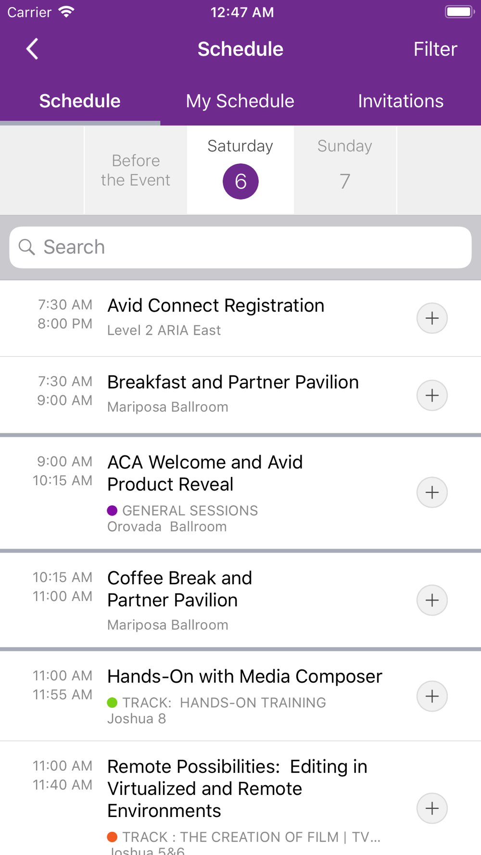The height and width of the screenshot is (855, 481).
Task: Add Coffee Break and Partner Pavilion session
Action: (432, 600)
